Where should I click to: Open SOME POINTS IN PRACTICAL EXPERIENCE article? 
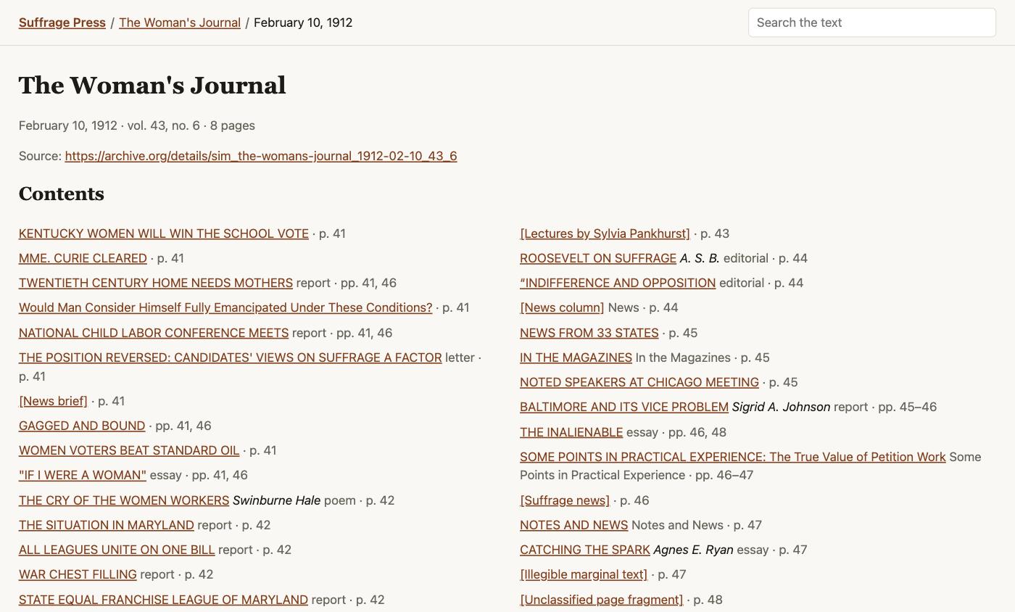[733, 457]
